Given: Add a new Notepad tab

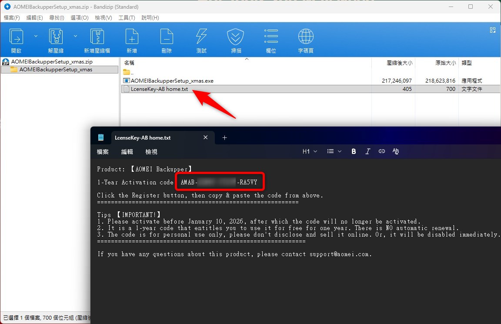Looking at the screenshot, I should tap(224, 138).
